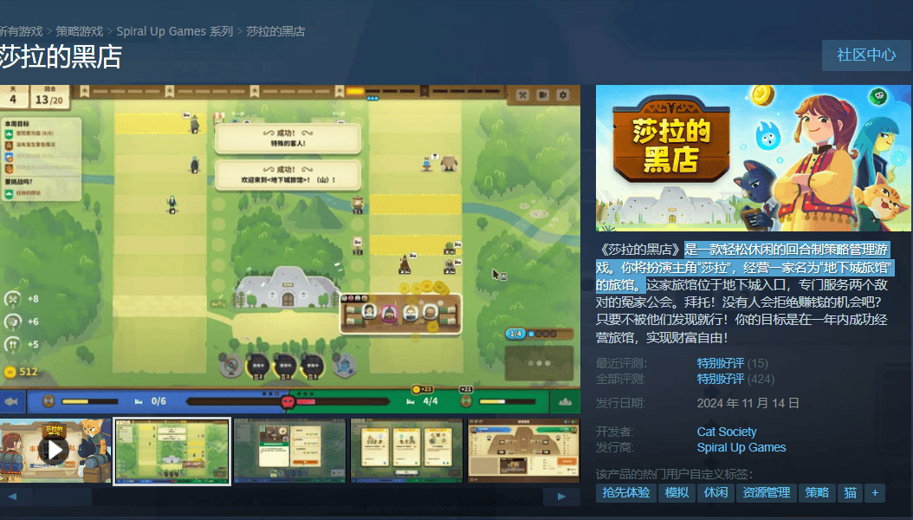
Task: Click the release date 2024 年 11 月 14 日
Action: point(748,404)
